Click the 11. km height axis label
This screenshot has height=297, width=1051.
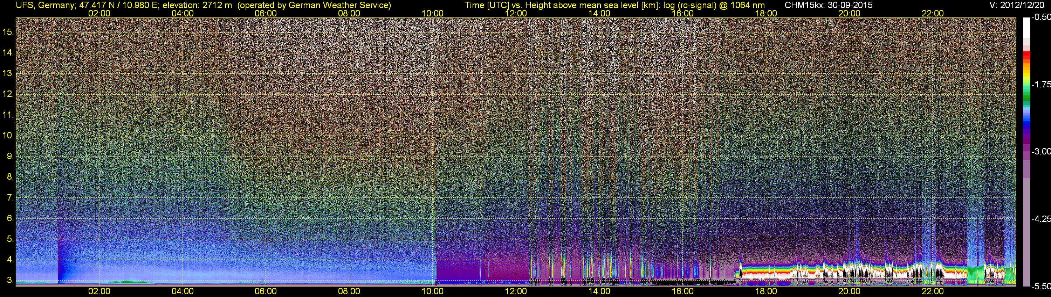tap(8, 115)
